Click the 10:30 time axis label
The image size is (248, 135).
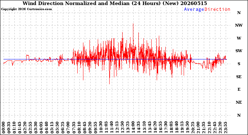point(101,127)
